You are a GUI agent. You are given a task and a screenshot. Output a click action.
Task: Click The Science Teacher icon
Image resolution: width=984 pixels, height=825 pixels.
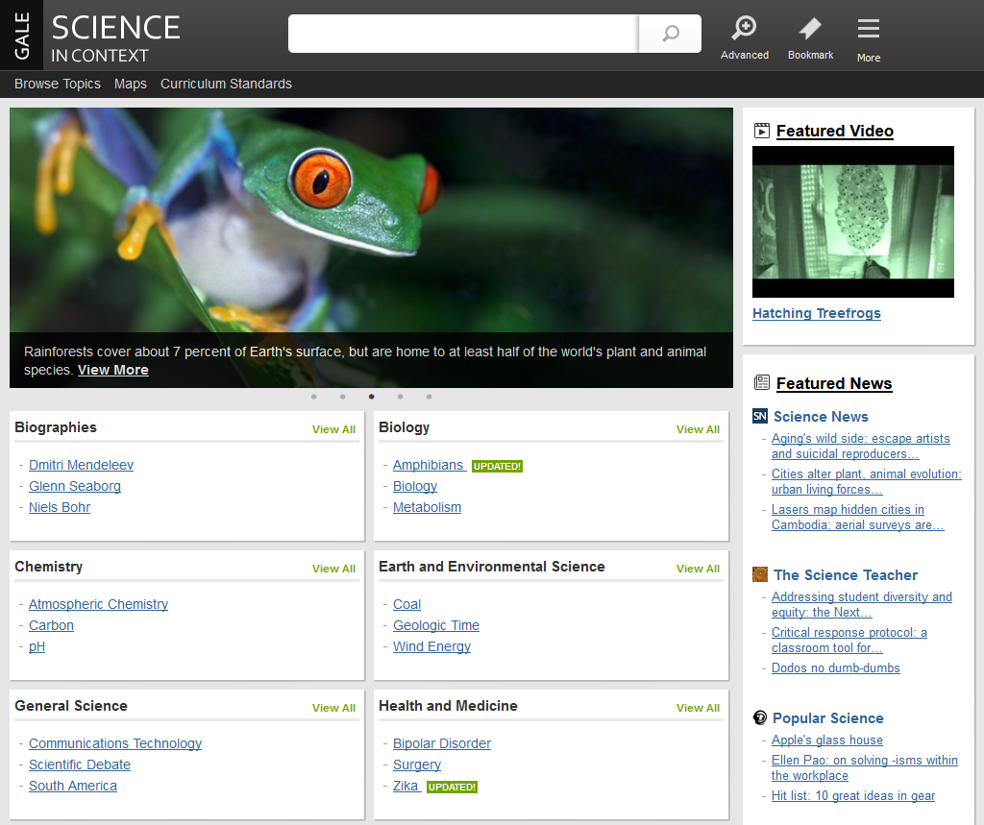760,574
